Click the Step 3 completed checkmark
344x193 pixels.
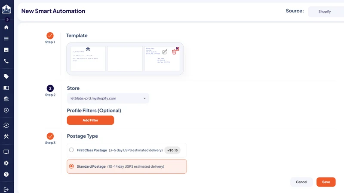50,136
